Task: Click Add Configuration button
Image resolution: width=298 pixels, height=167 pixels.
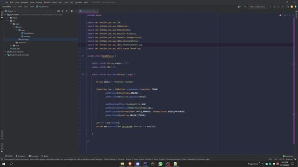Action: [257, 6]
